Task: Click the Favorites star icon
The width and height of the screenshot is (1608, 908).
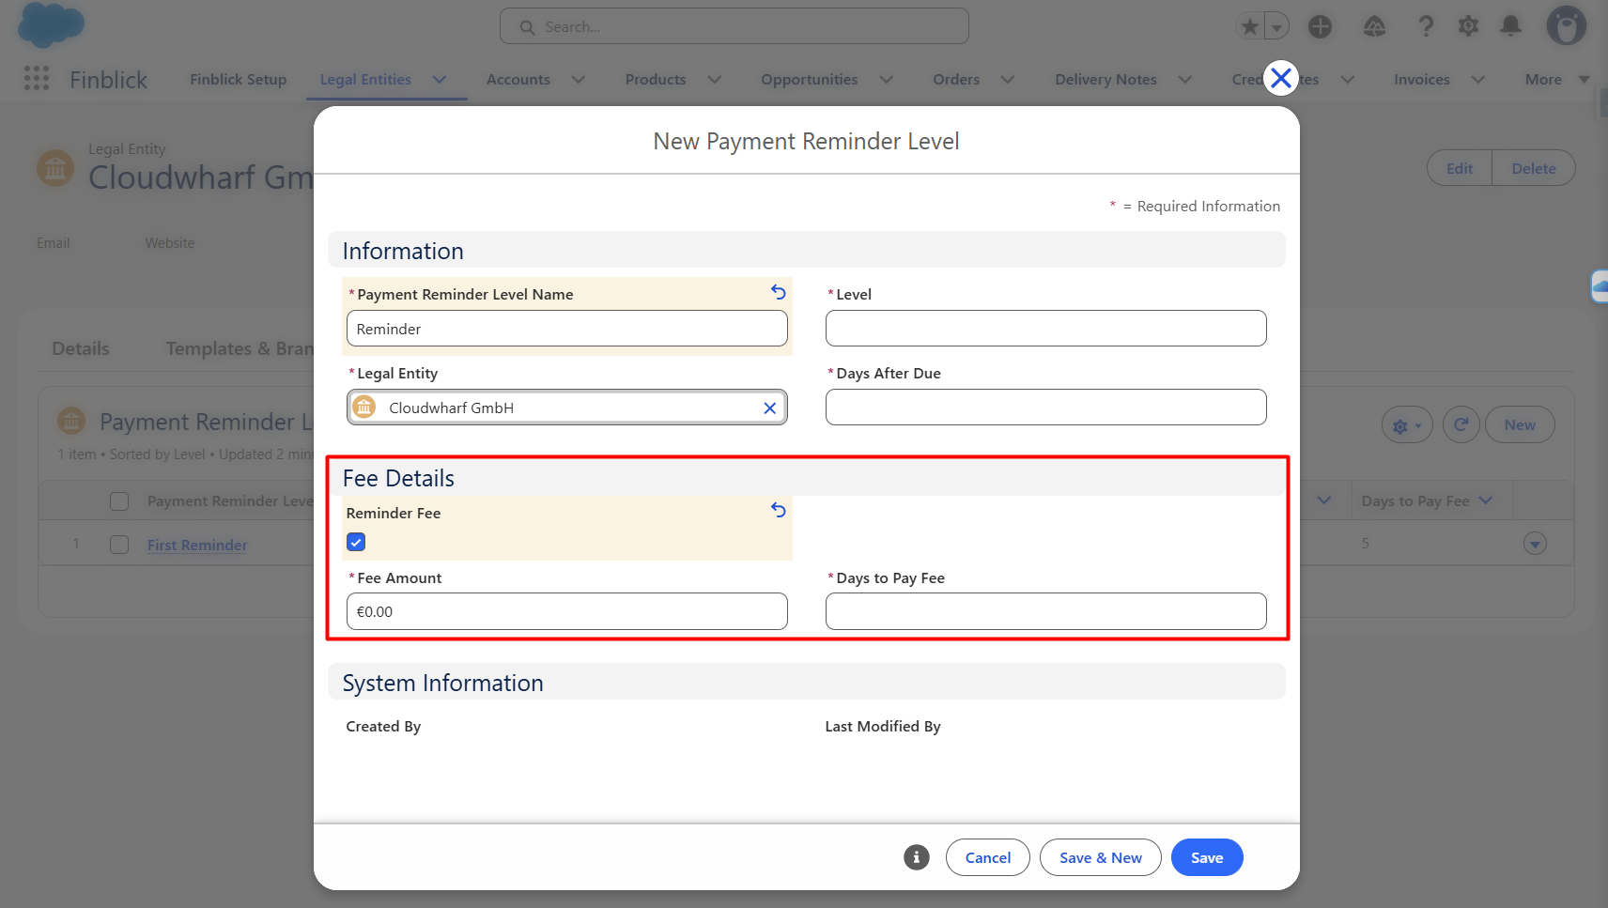Action: point(1249,26)
